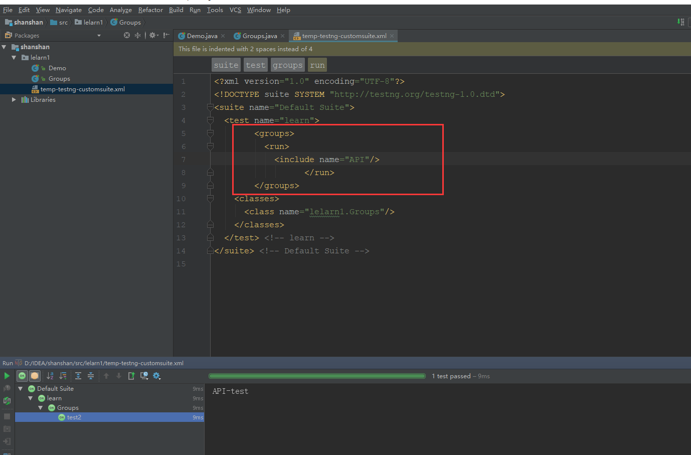Expand all test nodes with expand-all icon
The height and width of the screenshot is (455, 691).
78,376
